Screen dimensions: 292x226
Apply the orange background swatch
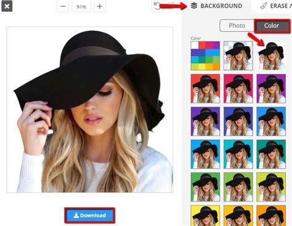pos(271,216)
